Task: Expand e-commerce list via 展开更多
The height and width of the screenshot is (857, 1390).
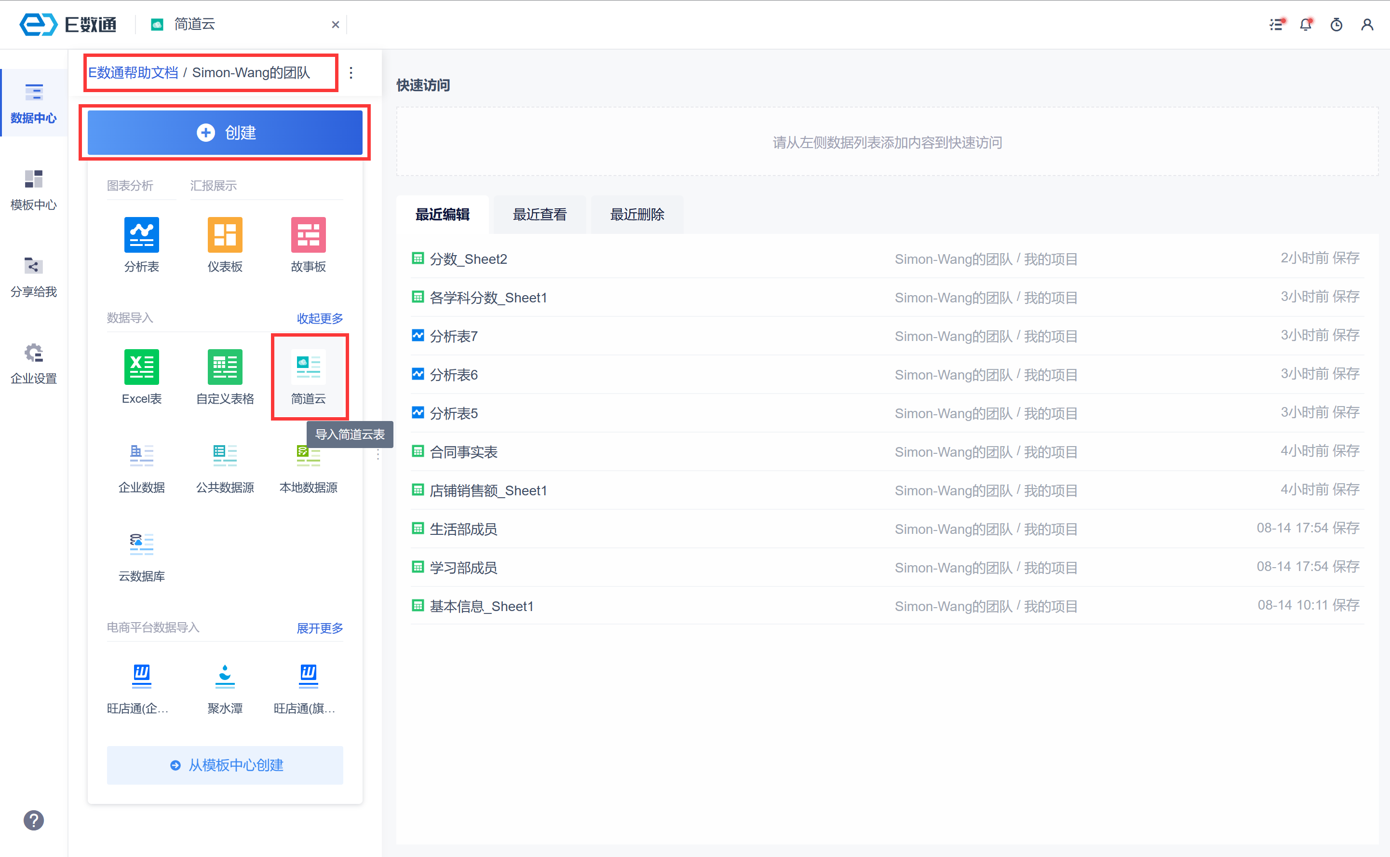Action: [320, 628]
